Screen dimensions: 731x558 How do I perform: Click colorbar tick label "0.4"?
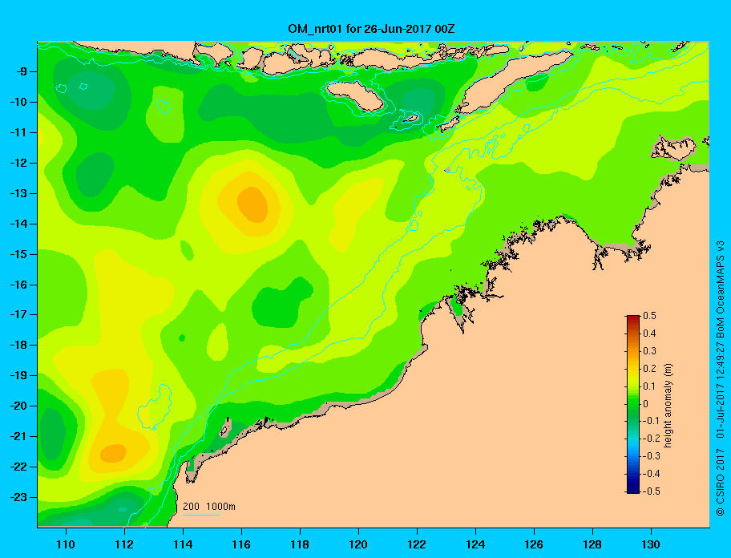click(x=650, y=334)
